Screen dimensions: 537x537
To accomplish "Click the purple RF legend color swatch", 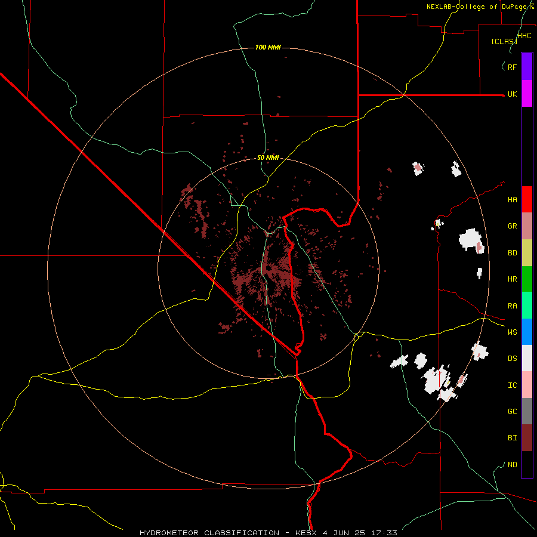I will pyautogui.click(x=527, y=66).
